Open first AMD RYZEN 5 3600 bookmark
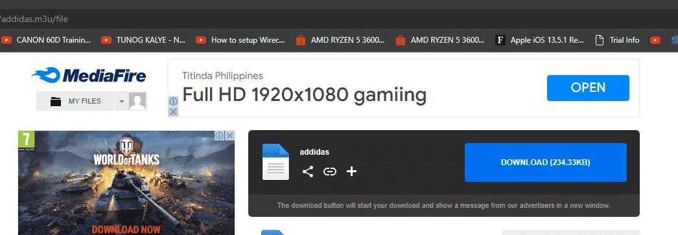The width and height of the screenshot is (678, 235). 340,40
